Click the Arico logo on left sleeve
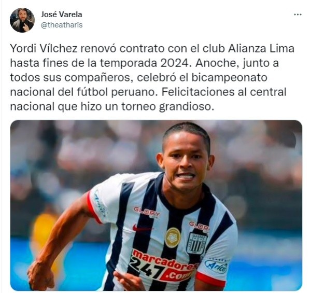This screenshot has height=293, width=311. click(x=100, y=203)
